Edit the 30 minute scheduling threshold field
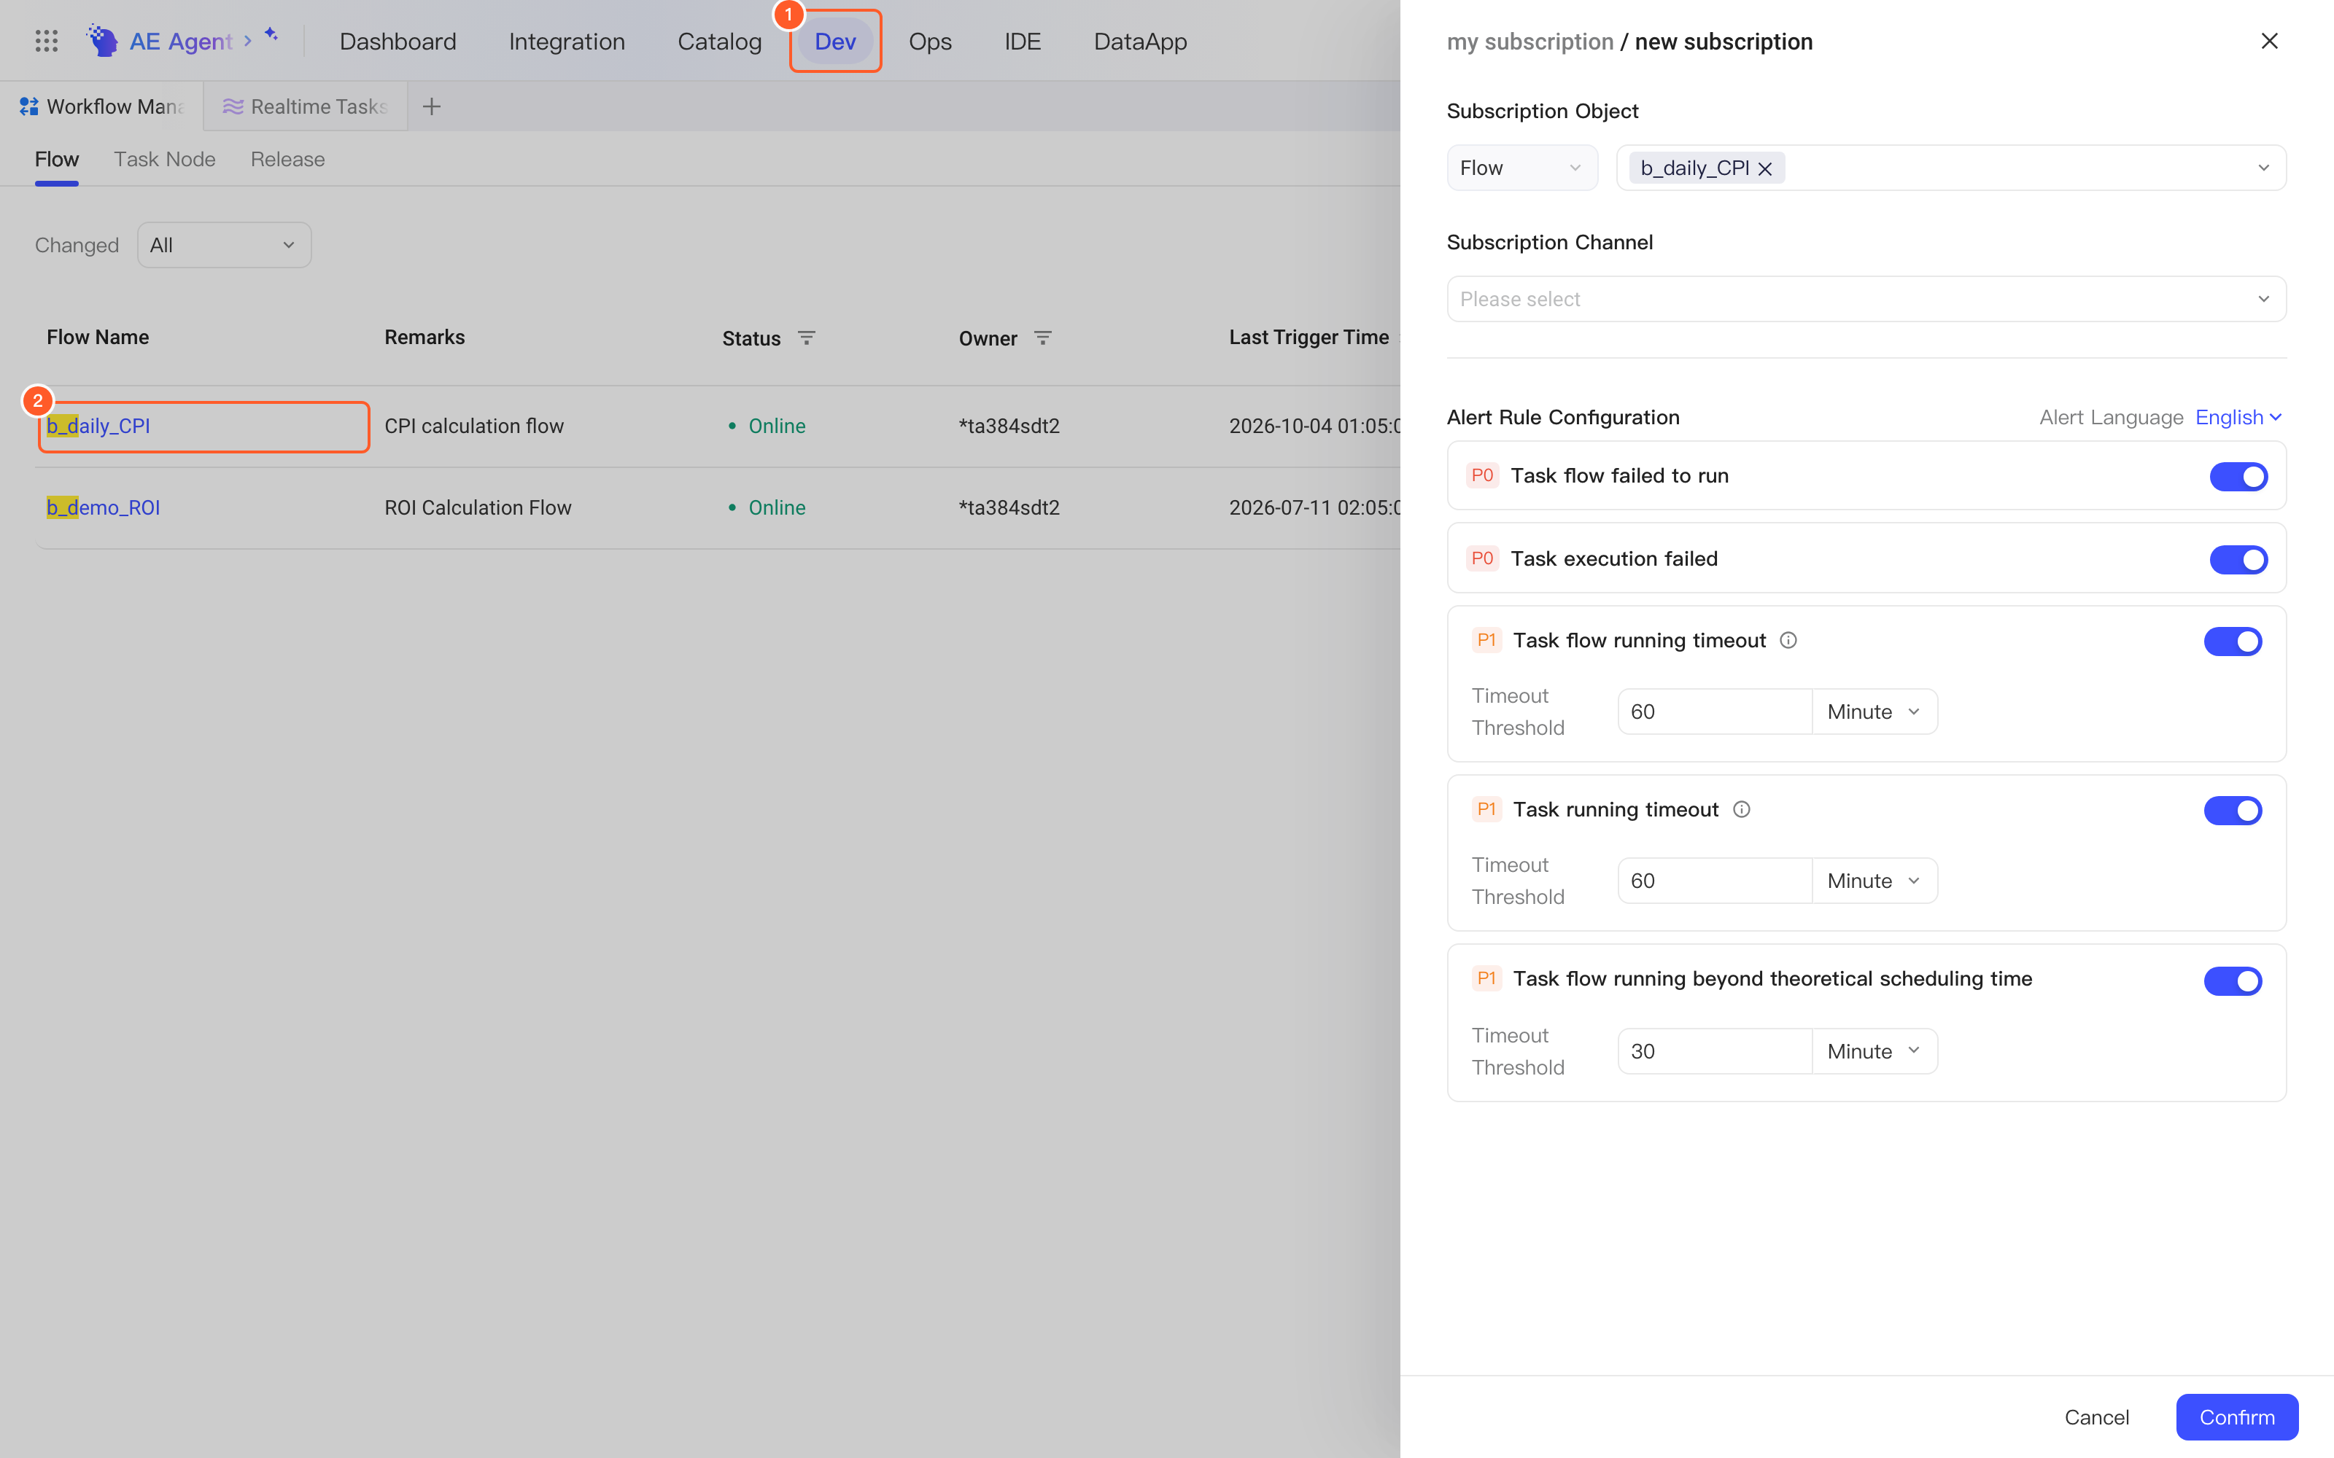Viewport: 2334px width, 1458px height. pos(1715,1051)
